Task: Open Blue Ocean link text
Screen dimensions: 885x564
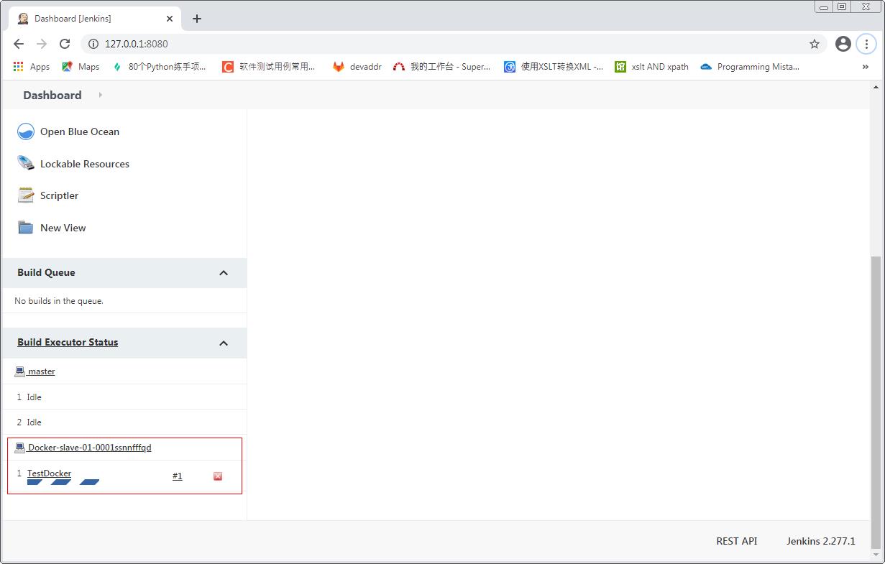Action: pyautogui.click(x=80, y=131)
